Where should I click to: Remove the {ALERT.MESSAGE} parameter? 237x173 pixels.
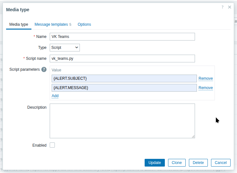coord(206,88)
